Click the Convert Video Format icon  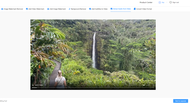(x=135, y=9)
